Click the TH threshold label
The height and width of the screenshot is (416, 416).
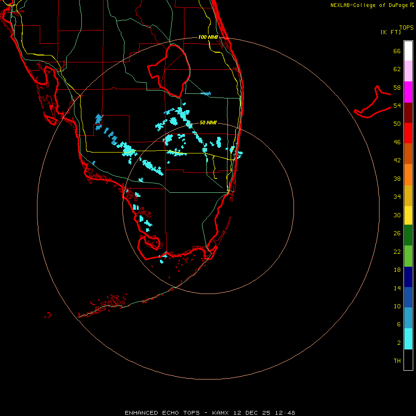point(397,361)
